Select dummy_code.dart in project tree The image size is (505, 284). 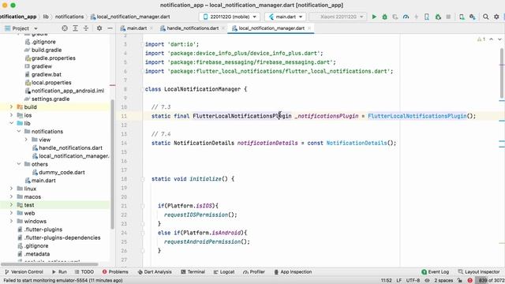62,172
